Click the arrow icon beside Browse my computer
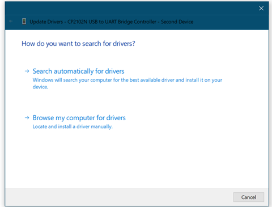 (27, 118)
